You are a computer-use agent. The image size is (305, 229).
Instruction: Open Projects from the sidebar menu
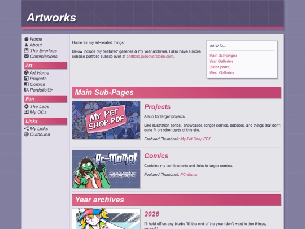38,79
